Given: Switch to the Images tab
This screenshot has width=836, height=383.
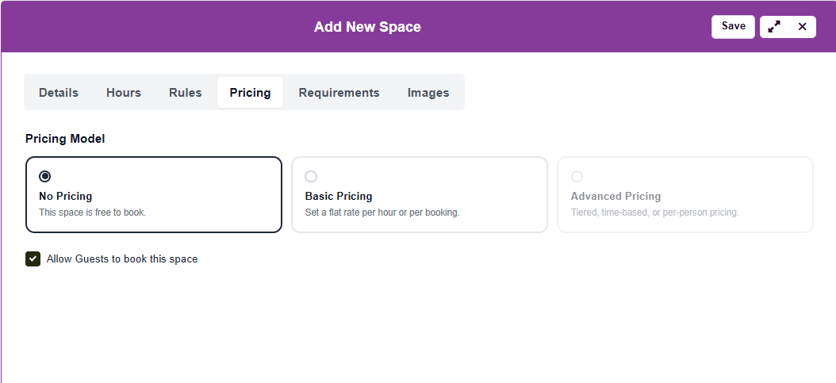Looking at the screenshot, I should click(x=428, y=93).
